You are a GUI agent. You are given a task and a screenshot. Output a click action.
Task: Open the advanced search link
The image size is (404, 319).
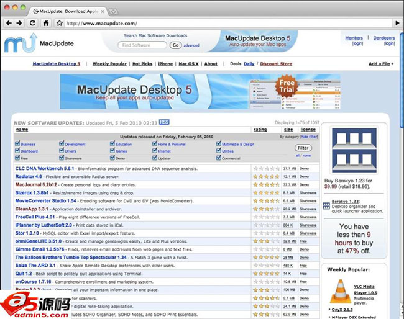coord(191,45)
